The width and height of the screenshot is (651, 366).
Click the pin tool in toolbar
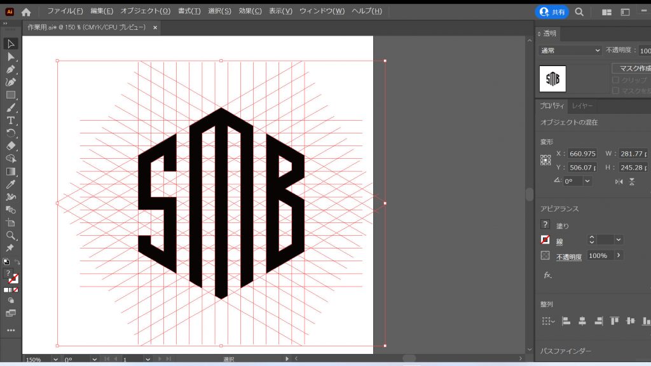10,248
